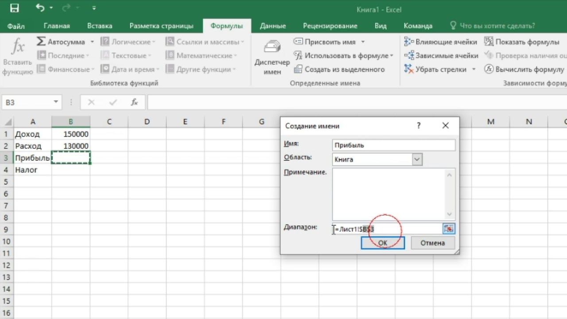Open the Файл tab
This screenshot has width=567, height=319.
click(x=16, y=26)
